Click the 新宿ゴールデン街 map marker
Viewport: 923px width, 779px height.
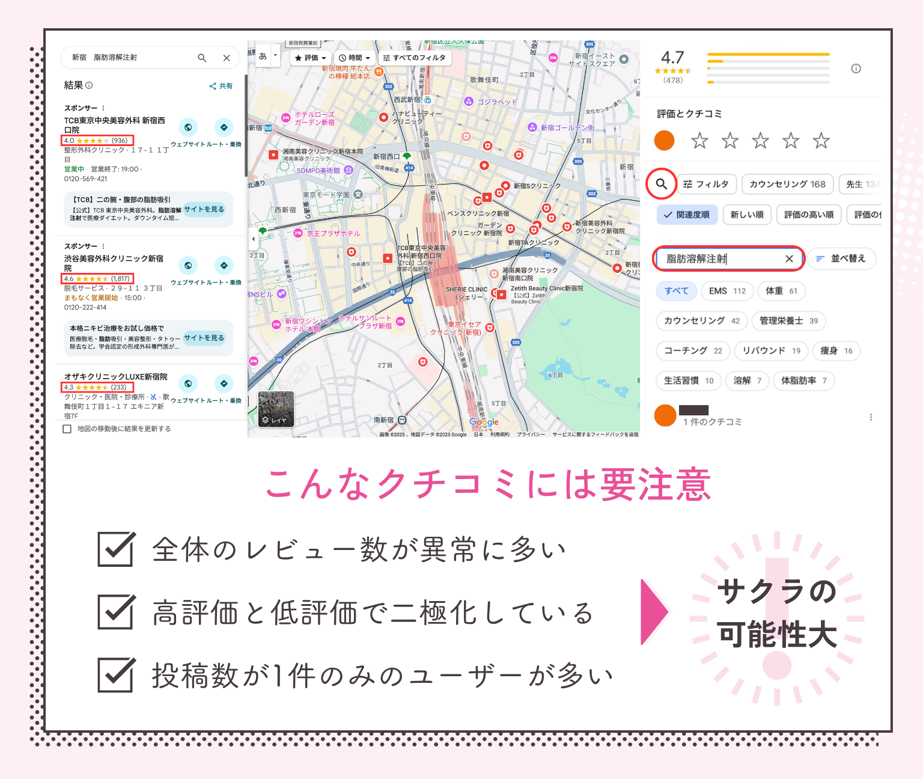pos(532,127)
